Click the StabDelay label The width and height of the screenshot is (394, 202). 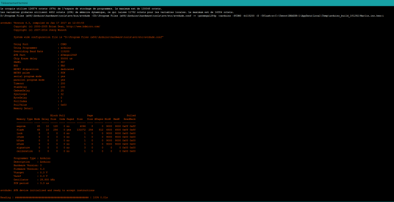tap(21, 87)
